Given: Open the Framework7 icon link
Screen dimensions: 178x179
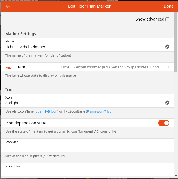Looking at the screenshot, I should 100,111.
